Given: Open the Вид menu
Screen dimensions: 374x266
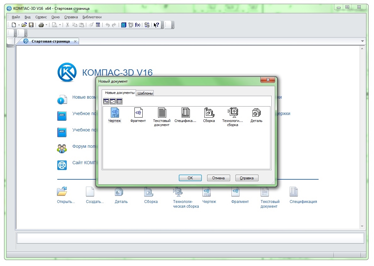Looking at the screenshot, I should tap(27, 17).
